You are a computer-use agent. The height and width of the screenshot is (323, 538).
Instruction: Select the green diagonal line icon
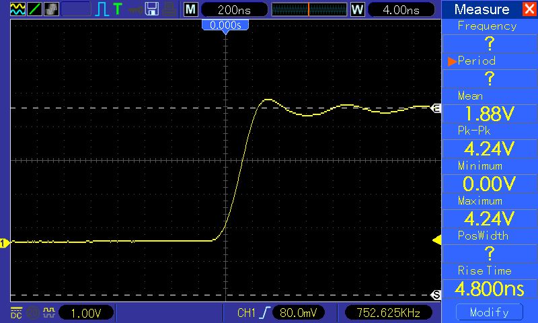tap(35, 9)
